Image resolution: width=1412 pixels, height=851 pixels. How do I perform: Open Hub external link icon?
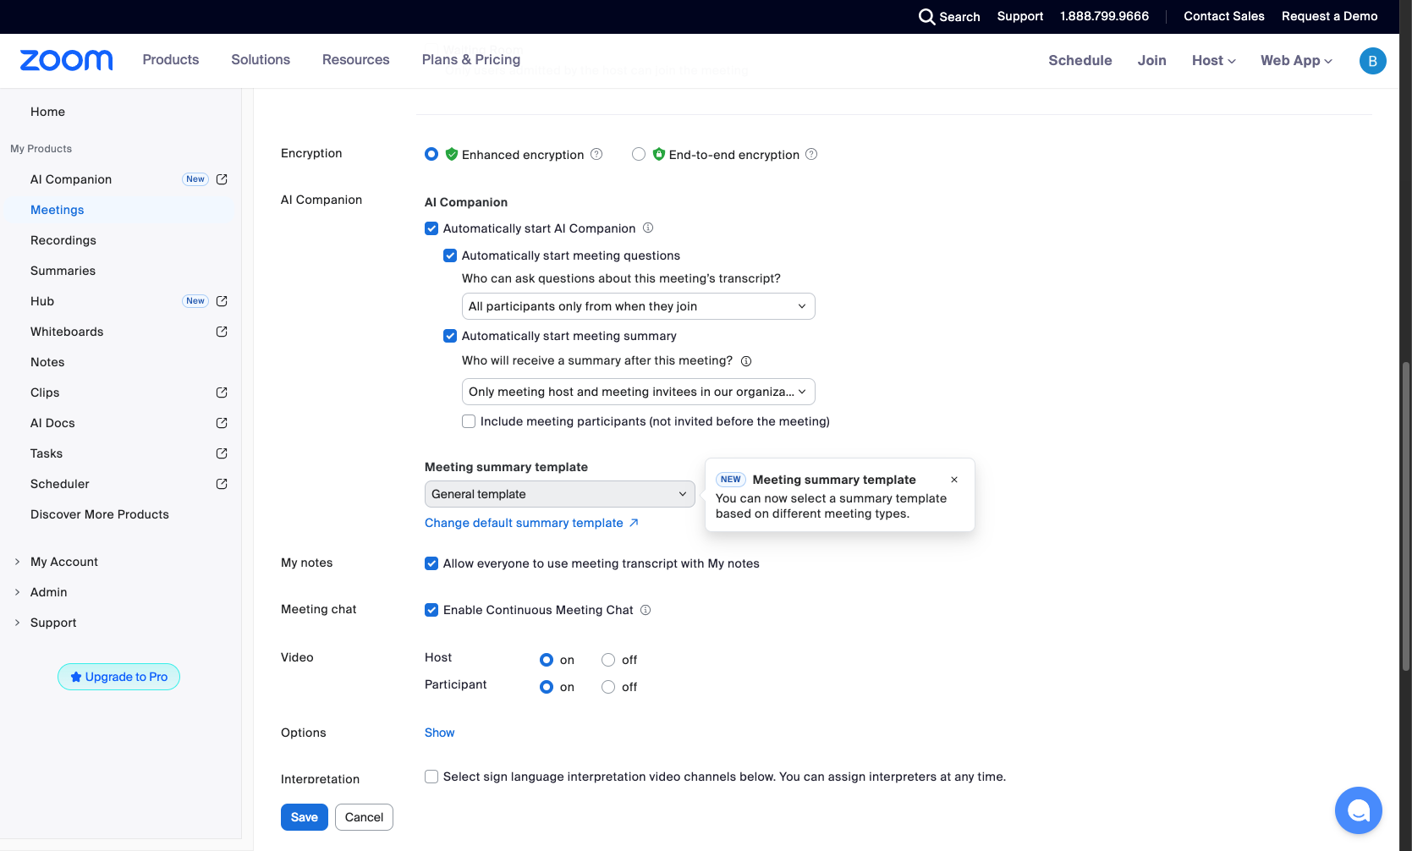[222, 301]
